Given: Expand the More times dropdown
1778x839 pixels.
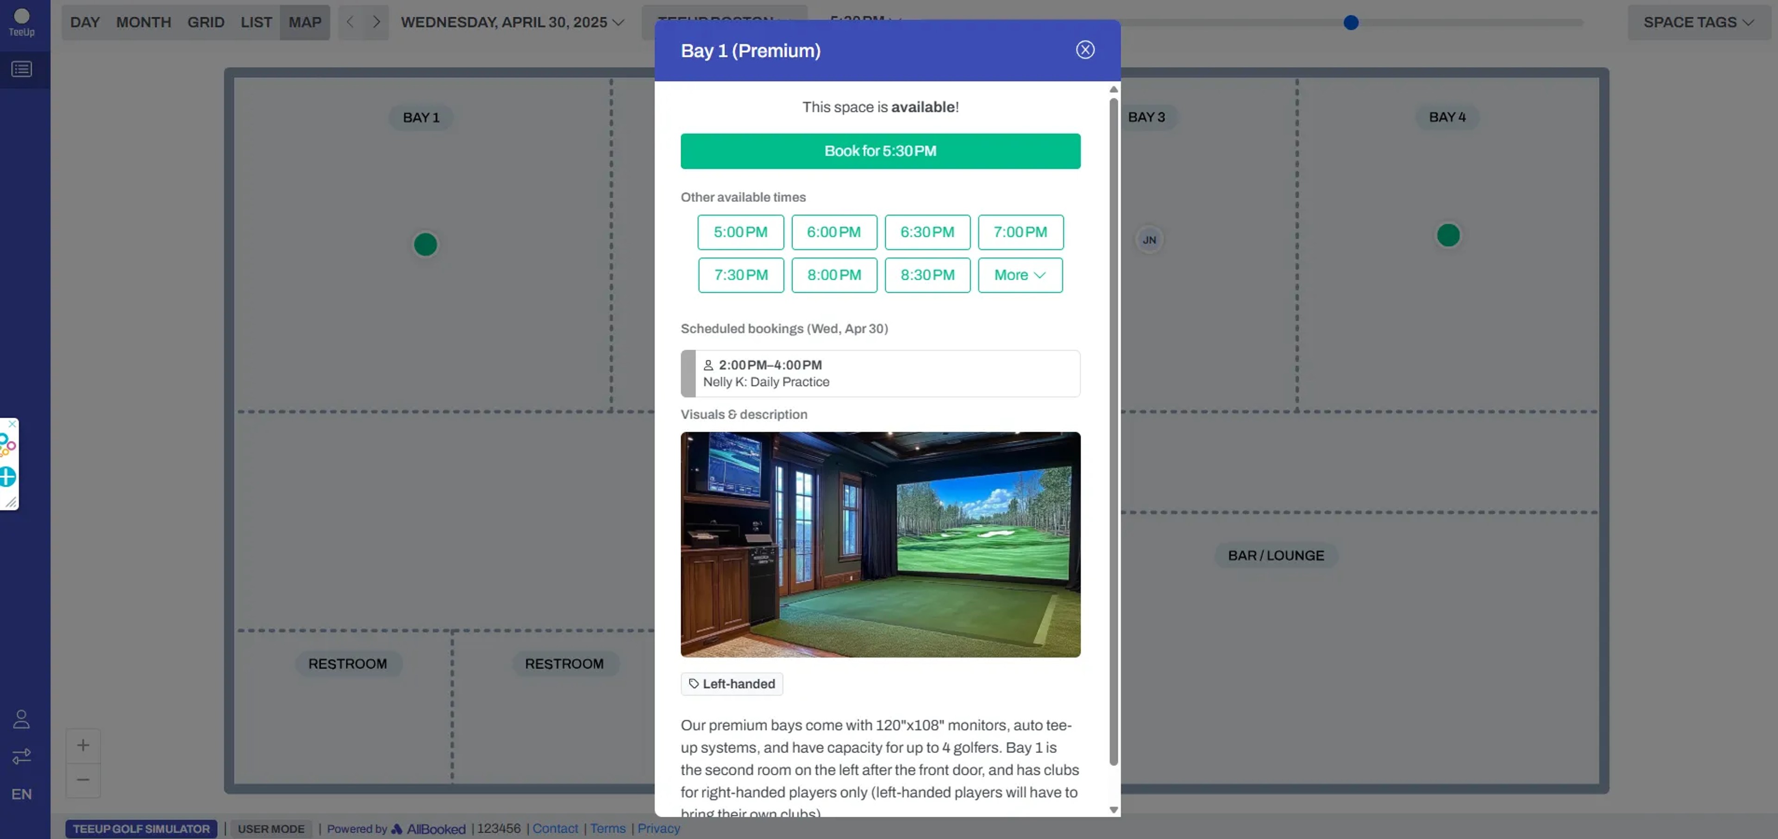Looking at the screenshot, I should [x=1020, y=275].
